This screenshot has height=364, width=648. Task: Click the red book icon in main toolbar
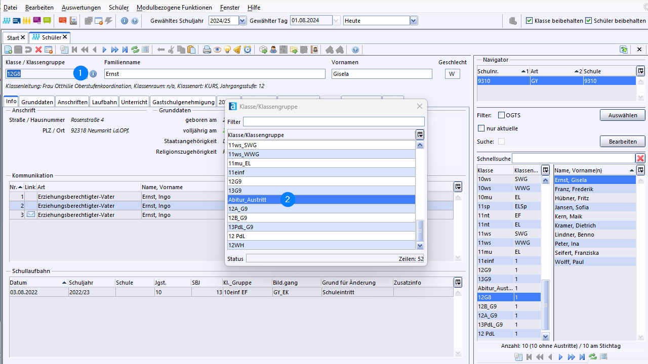click(x=63, y=21)
